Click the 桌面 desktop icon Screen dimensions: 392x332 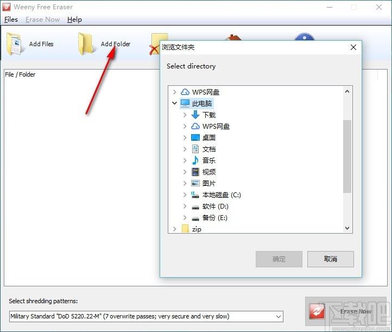pyautogui.click(x=195, y=137)
